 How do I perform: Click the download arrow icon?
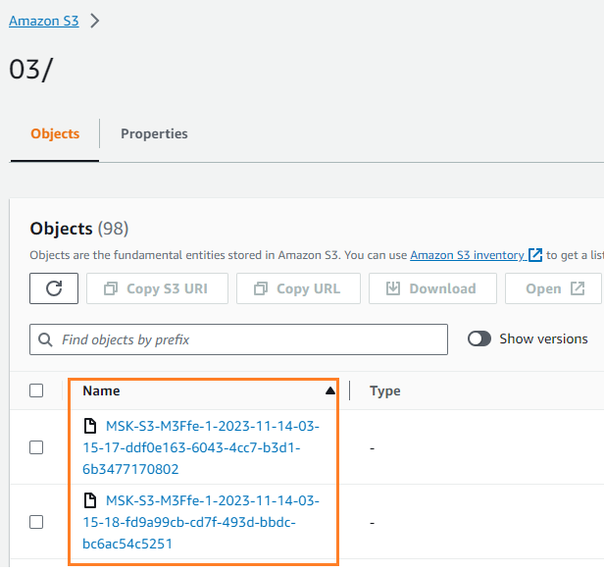click(x=393, y=288)
